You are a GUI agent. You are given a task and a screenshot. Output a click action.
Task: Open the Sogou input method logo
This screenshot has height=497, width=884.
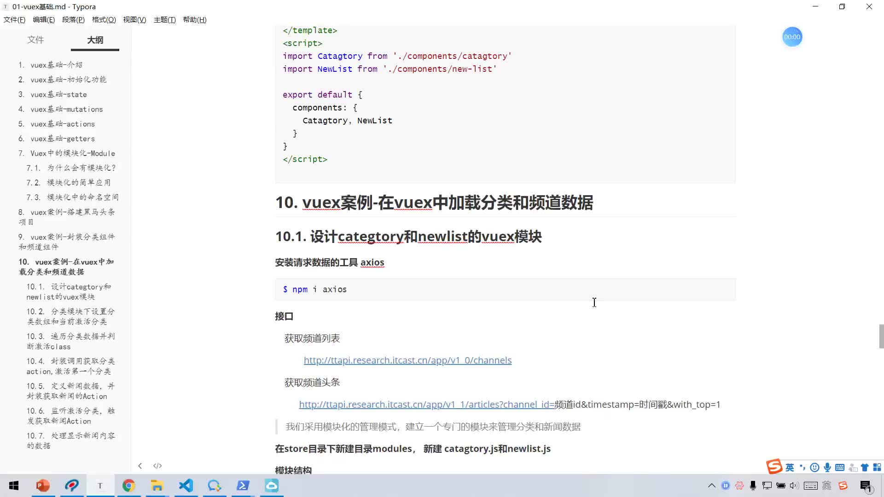[774, 467]
